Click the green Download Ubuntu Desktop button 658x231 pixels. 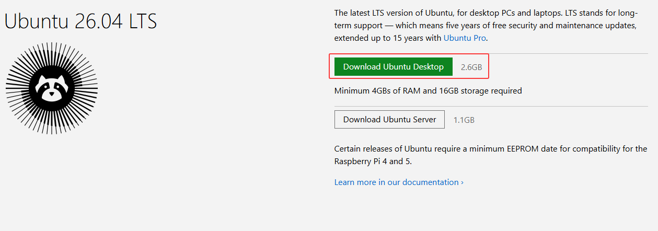tap(394, 67)
